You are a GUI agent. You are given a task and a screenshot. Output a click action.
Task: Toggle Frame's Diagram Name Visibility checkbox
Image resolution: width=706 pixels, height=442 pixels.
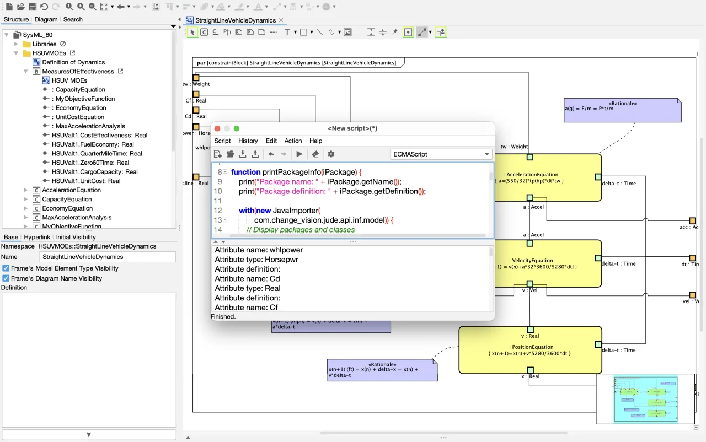coord(6,278)
